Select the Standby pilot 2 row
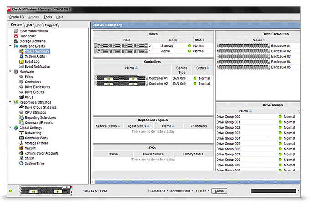The width and height of the screenshot is (310, 205). click(153, 45)
